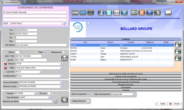The width and height of the screenshot is (184, 110).
Task: Select the PATRICK Emilien contact row
Action: point(122,48)
